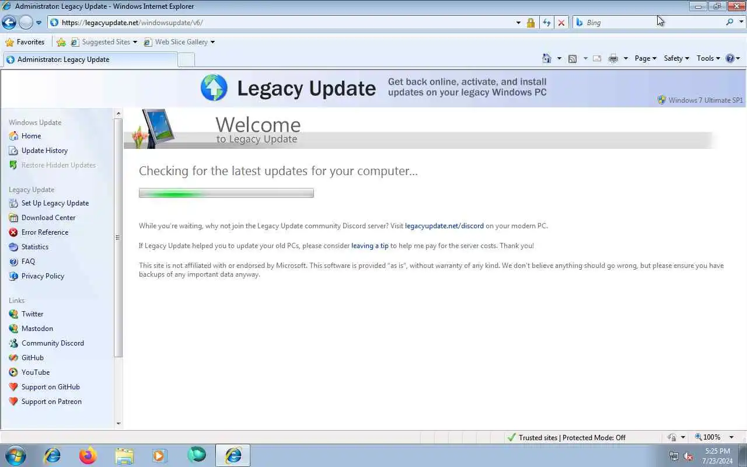The width and height of the screenshot is (747, 467).
Task: Click inside the Bing search box
Action: coord(649,22)
